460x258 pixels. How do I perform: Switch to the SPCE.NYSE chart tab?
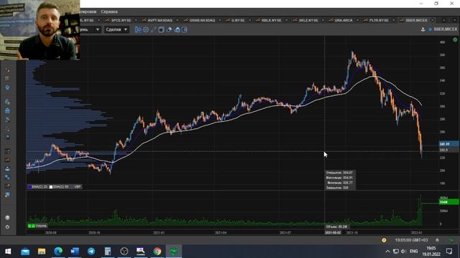tap(121, 20)
